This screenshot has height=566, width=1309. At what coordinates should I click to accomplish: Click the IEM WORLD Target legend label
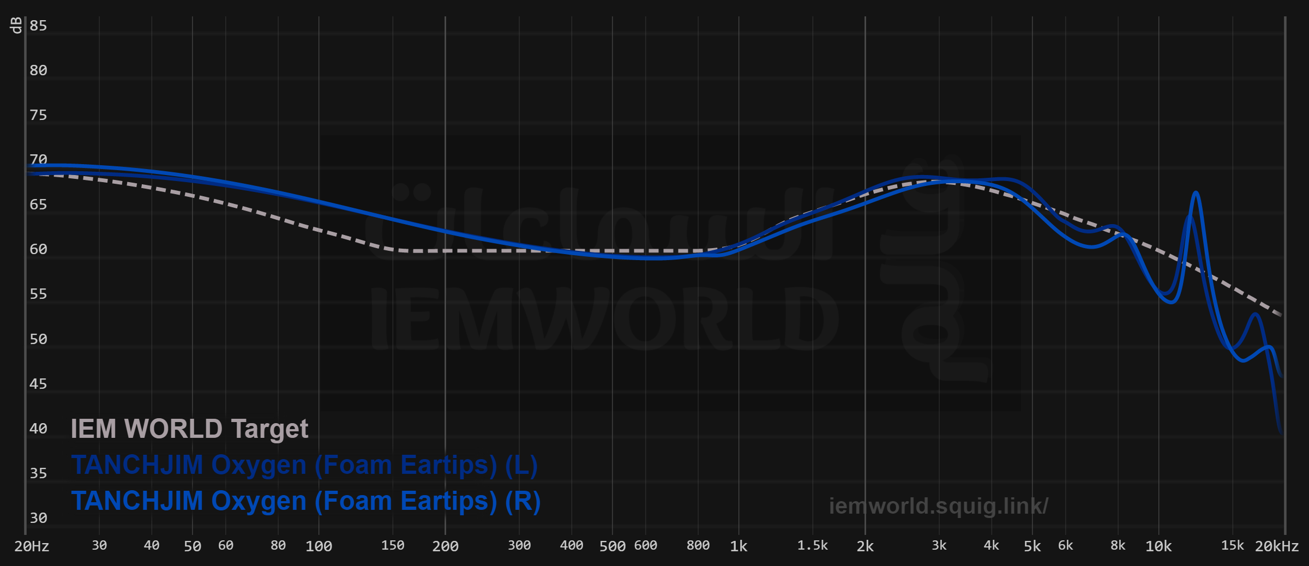[x=189, y=429]
